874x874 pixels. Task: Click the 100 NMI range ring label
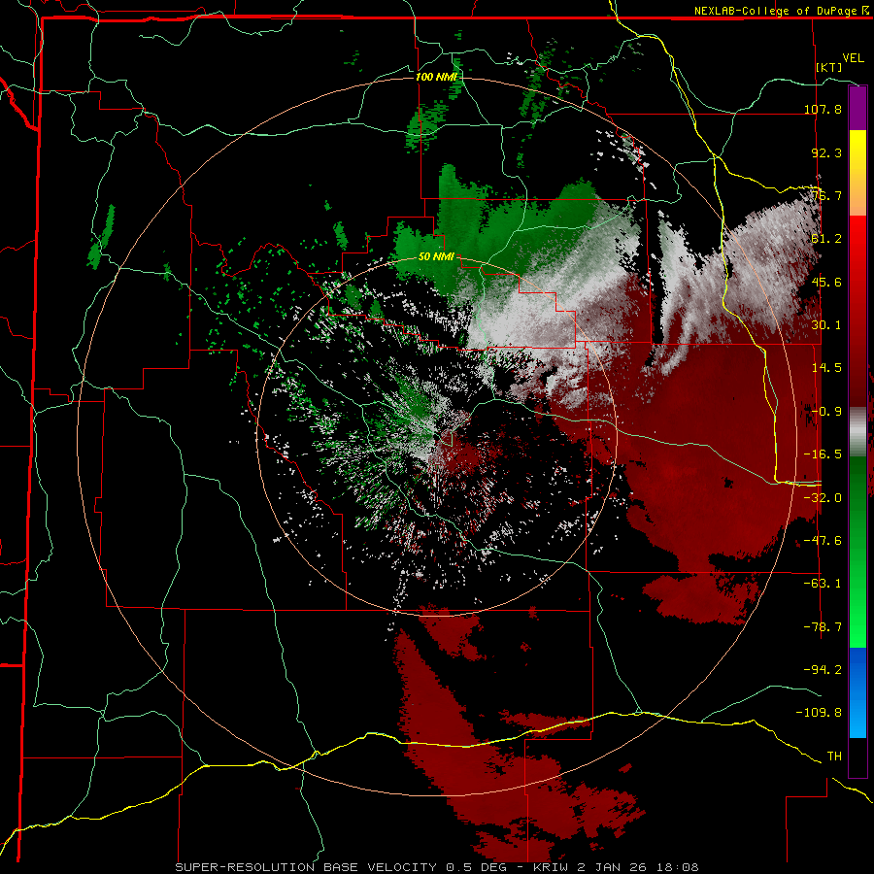[x=436, y=77]
